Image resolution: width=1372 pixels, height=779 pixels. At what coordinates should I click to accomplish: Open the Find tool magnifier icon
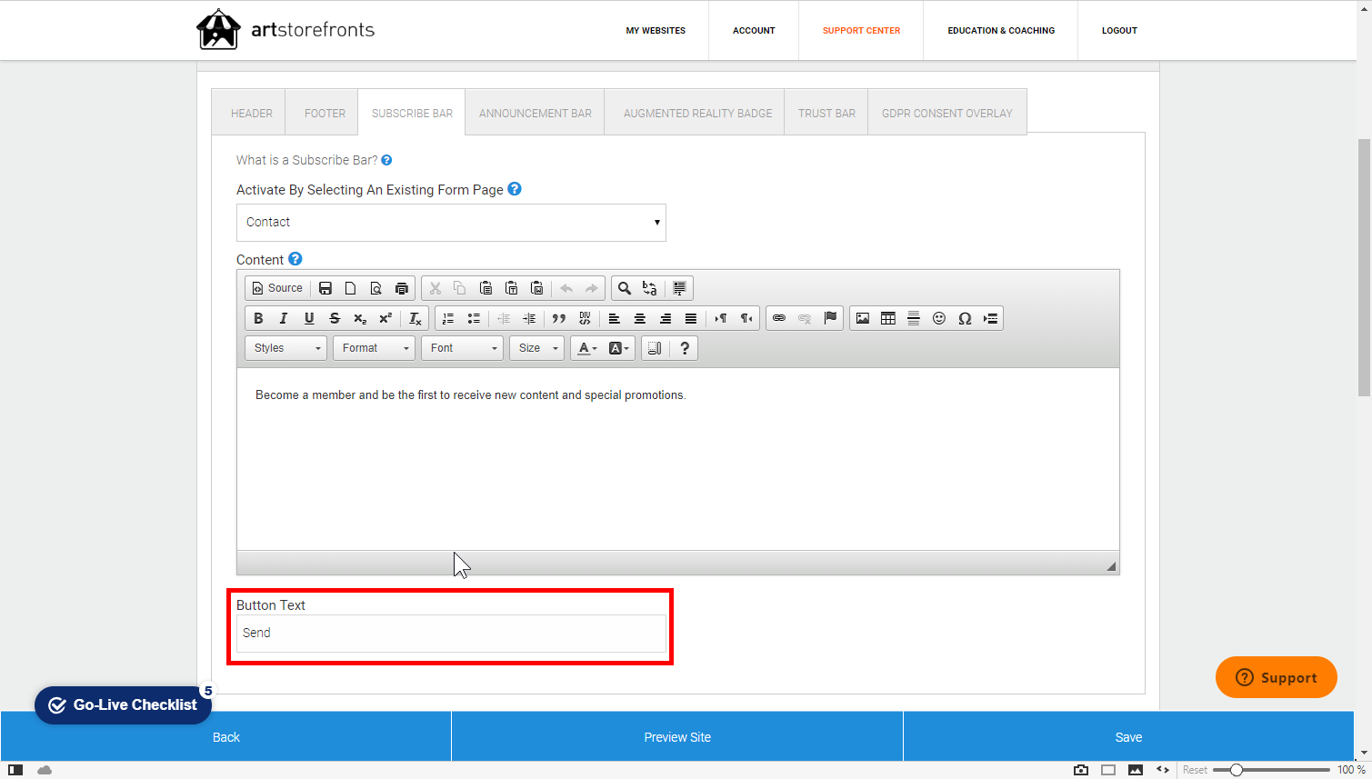tap(625, 288)
